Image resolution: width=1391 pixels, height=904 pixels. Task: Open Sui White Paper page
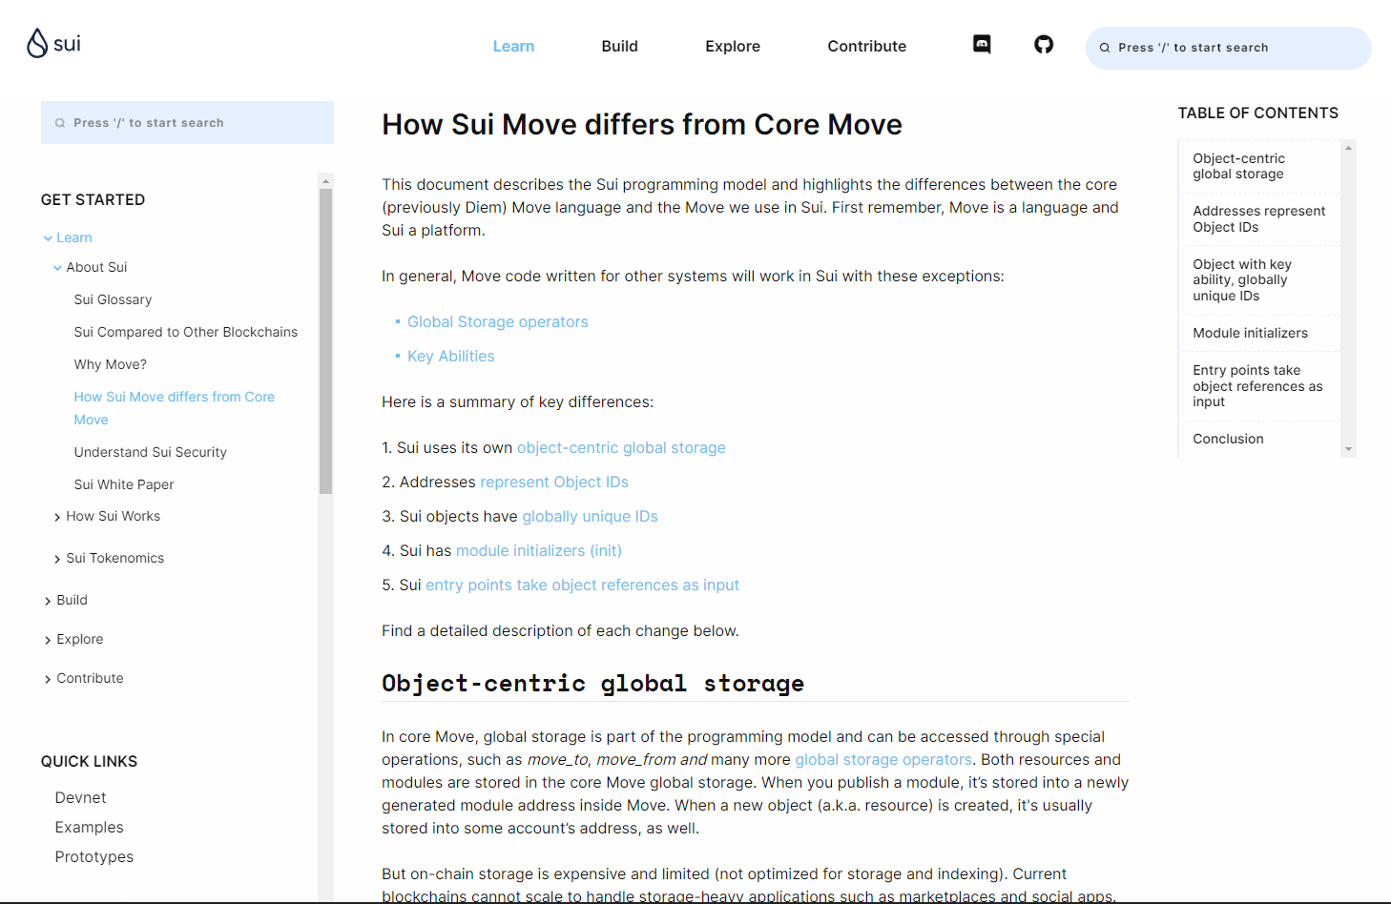point(124,484)
